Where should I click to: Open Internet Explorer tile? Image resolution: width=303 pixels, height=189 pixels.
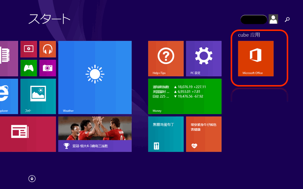click(x=8, y=96)
